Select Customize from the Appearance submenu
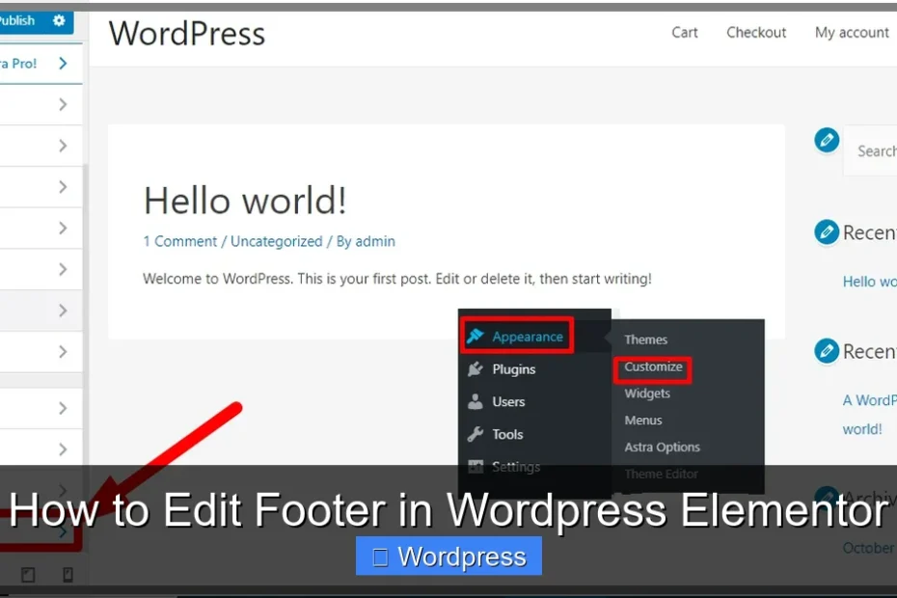 click(x=653, y=367)
